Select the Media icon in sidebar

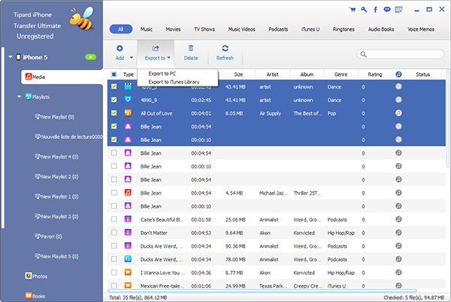(x=29, y=77)
